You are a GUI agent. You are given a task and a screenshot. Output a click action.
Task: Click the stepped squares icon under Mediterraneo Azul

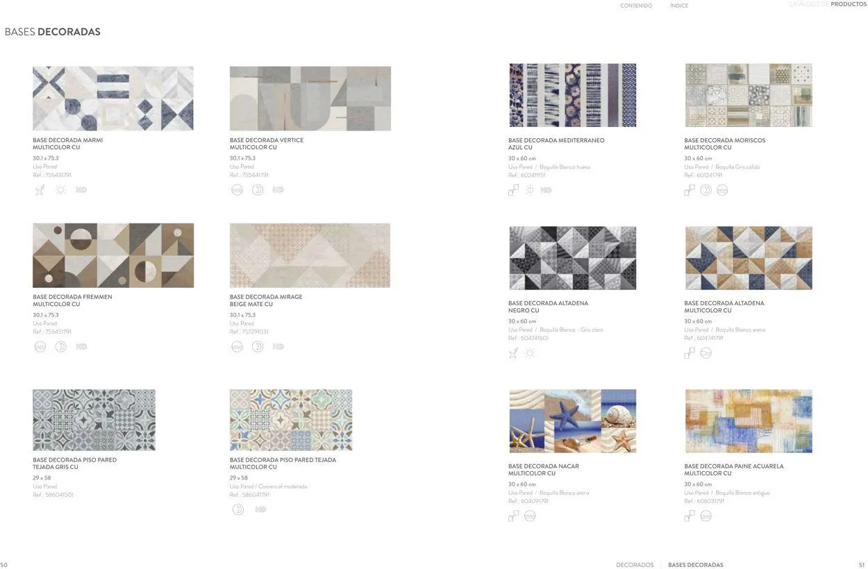click(x=513, y=190)
